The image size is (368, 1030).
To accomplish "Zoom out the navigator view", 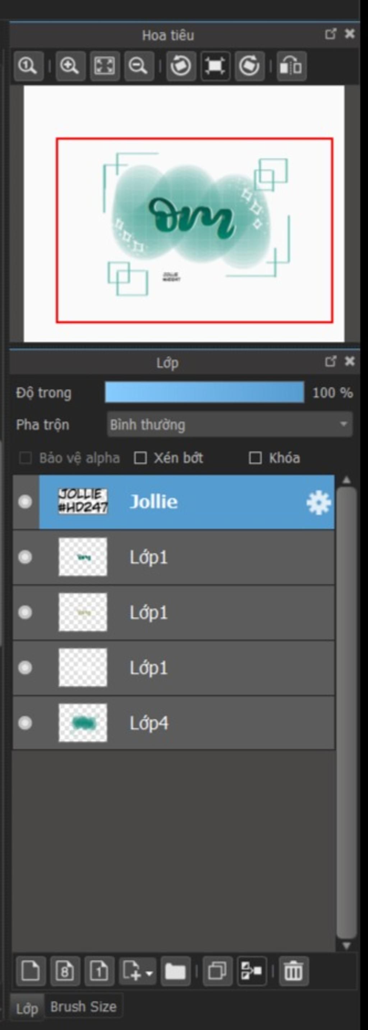I will [139, 65].
